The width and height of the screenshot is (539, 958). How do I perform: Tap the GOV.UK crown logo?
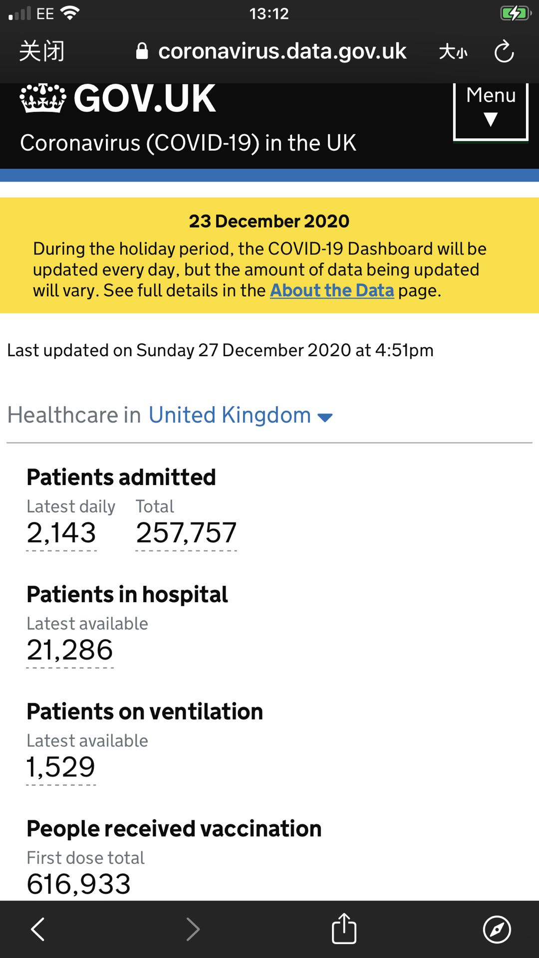click(x=43, y=98)
